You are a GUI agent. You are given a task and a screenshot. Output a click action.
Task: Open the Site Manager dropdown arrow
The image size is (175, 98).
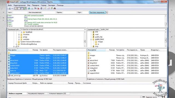pos(12,8)
